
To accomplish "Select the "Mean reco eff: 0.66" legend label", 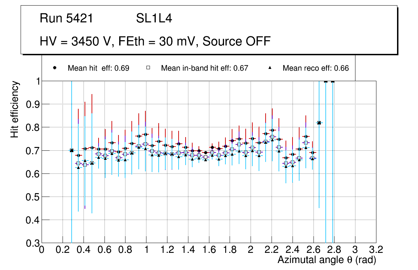I will 316,68.
